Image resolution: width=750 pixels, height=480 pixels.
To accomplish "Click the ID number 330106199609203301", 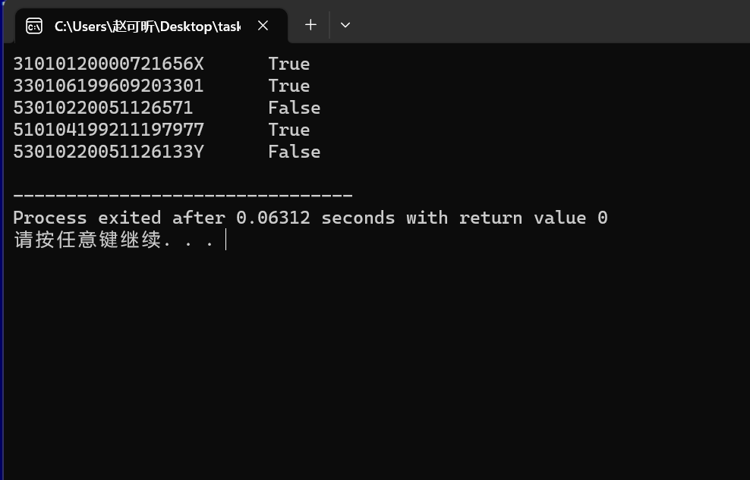I will point(108,86).
